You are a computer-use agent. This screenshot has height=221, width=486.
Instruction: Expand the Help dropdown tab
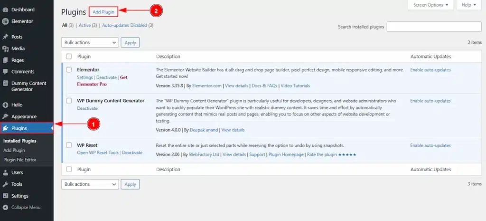pyautogui.click(x=468, y=5)
